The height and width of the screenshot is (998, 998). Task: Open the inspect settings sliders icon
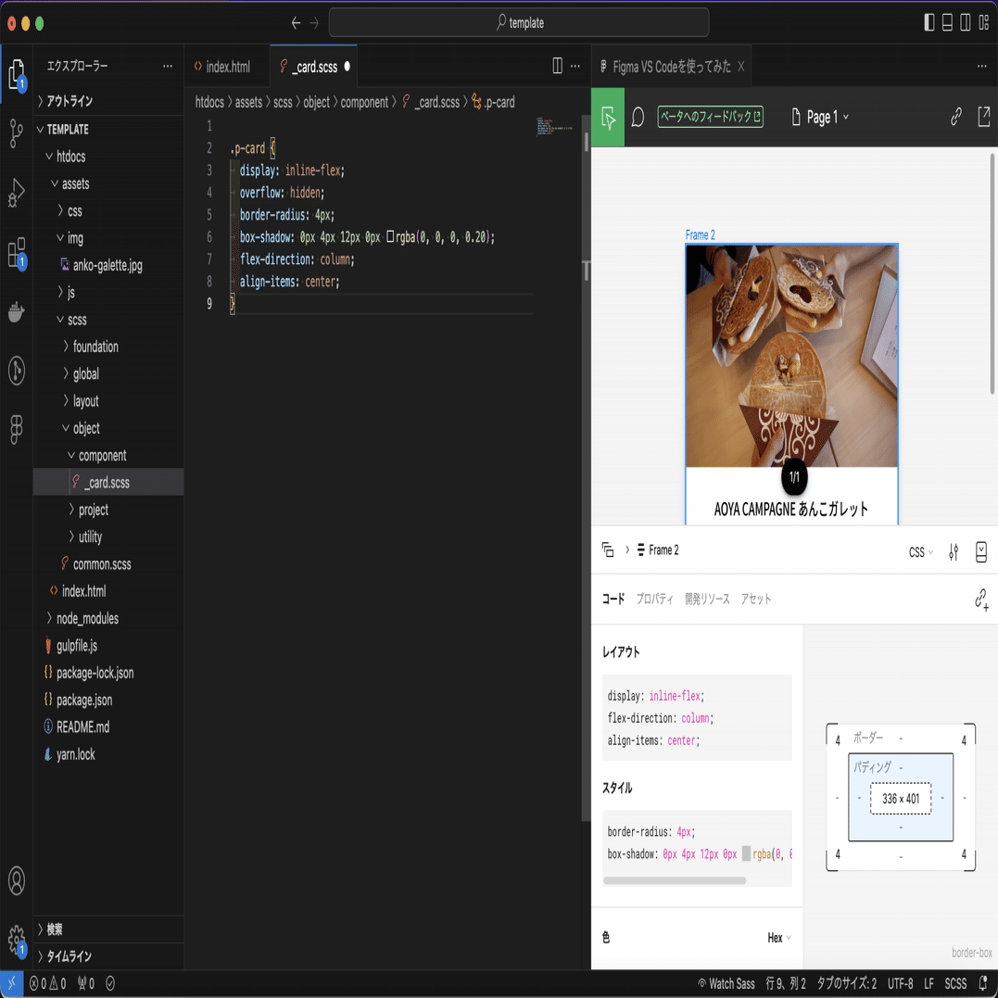coord(954,551)
